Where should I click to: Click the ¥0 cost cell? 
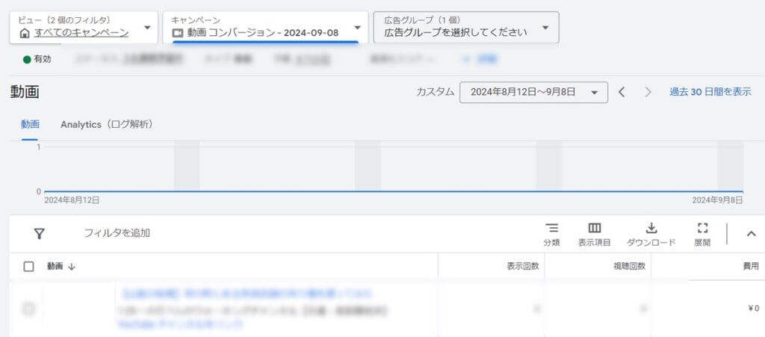pyautogui.click(x=754, y=308)
